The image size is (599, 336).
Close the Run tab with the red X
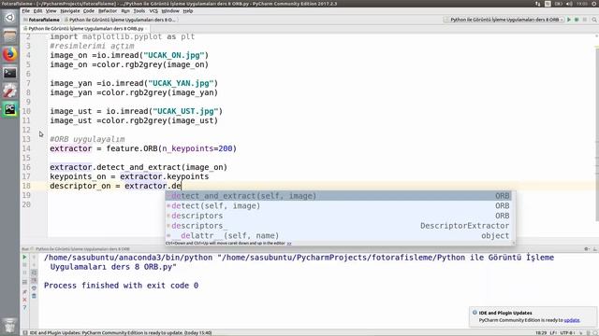(x=24, y=300)
